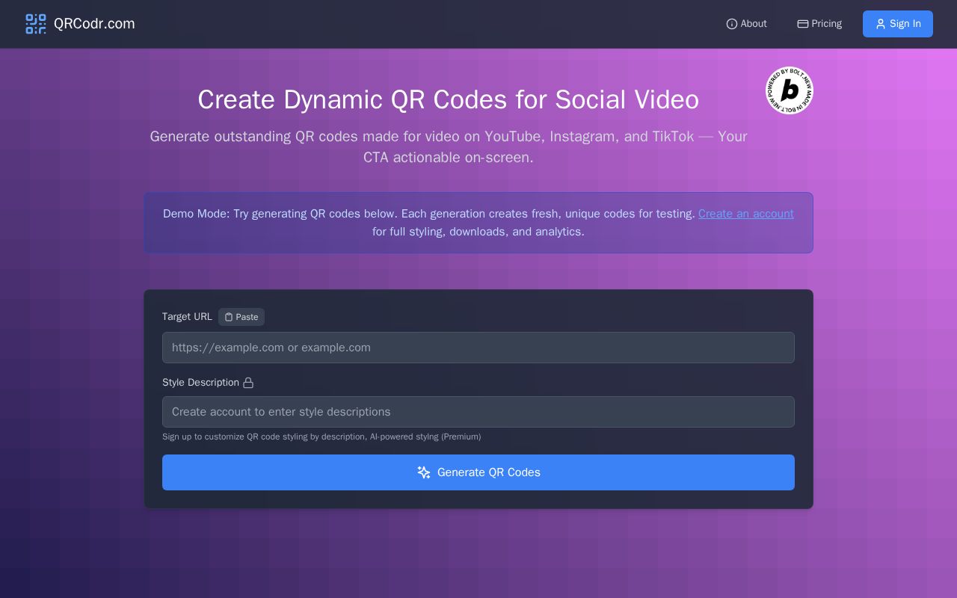957x598 pixels.
Task: Focus the Target URL input field
Action: [478, 348]
